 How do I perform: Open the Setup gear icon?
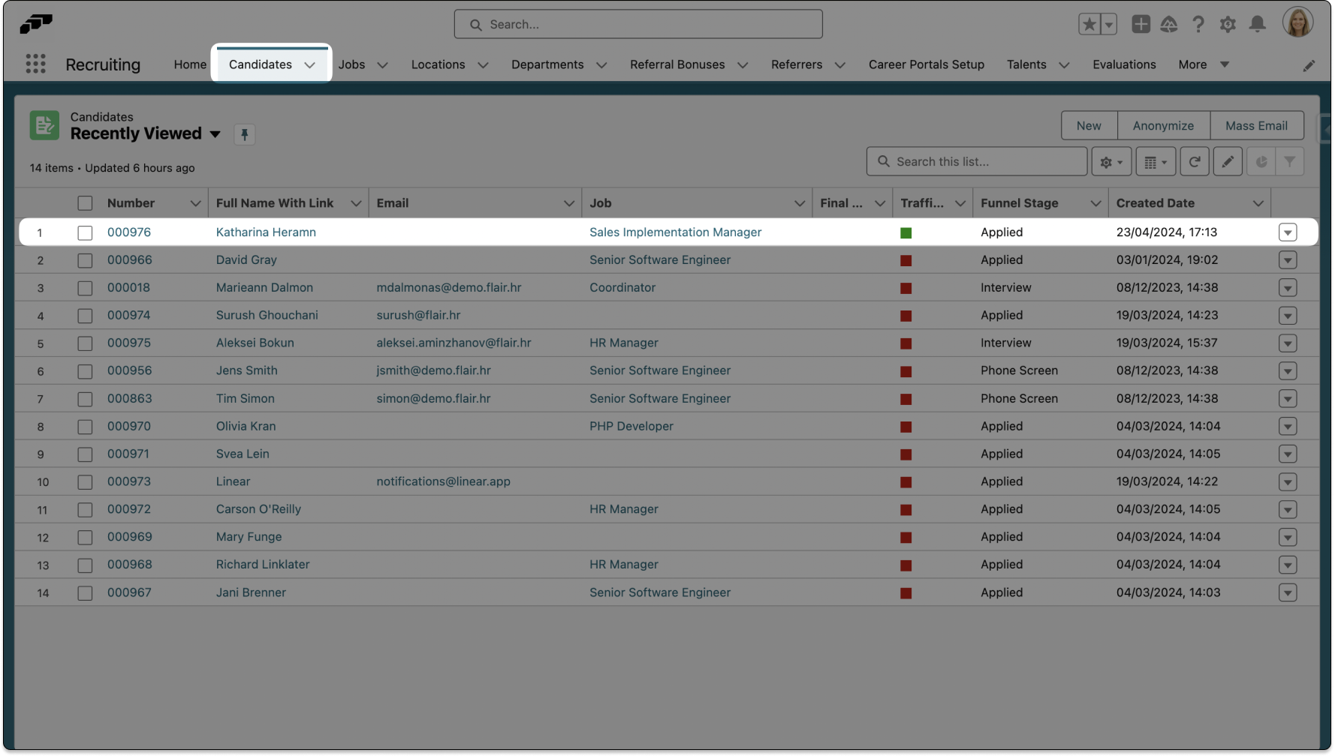pos(1228,25)
